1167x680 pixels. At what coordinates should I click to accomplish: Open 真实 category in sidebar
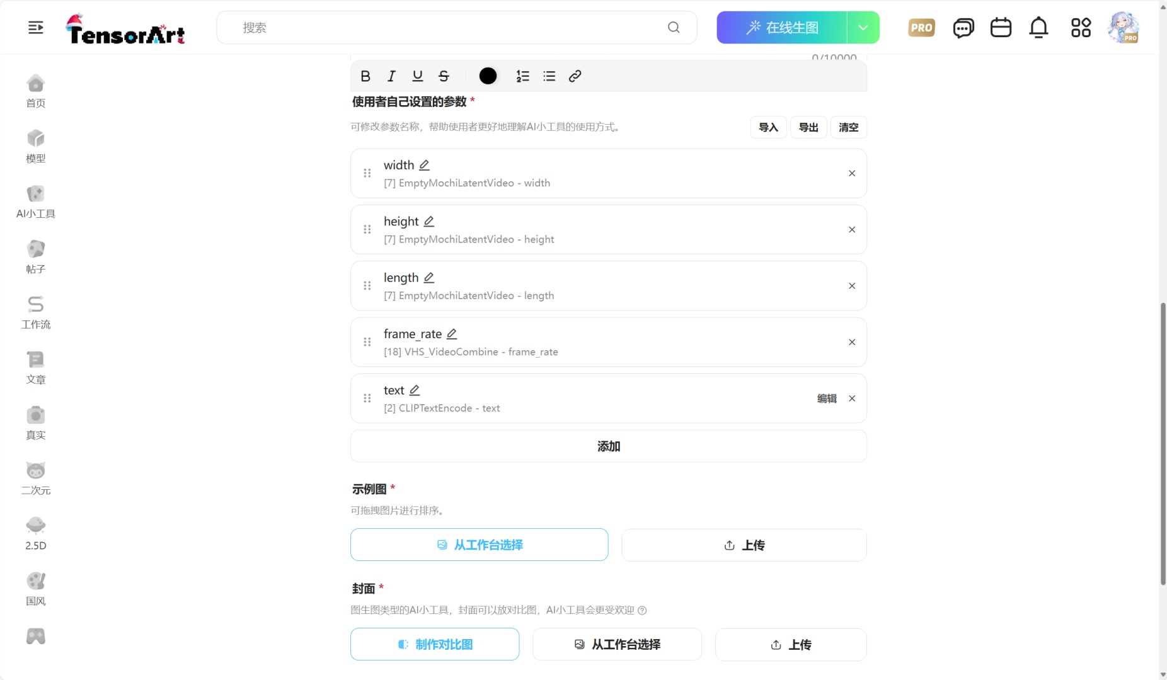coord(36,424)
